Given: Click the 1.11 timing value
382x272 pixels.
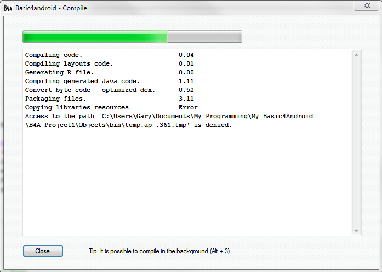Looking at the screenshot, I should pos(186,81).
